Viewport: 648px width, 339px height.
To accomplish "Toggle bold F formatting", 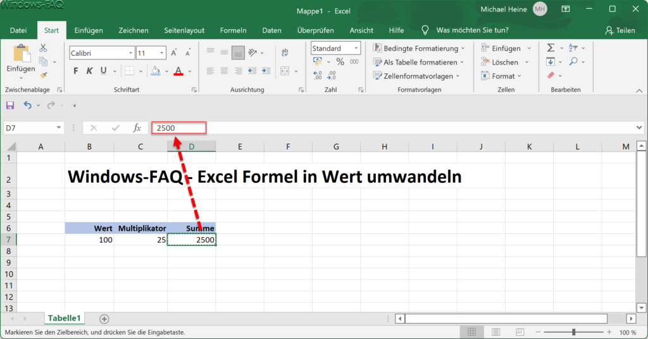I will tap(76, 71).
